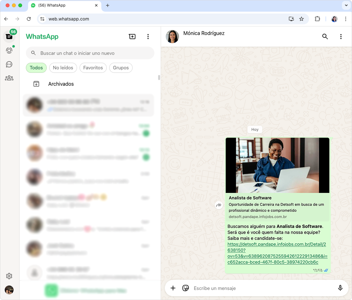Activate the Grupos filter
The image size is (352, 300).
pyautogui.click(x=121, y=67)
